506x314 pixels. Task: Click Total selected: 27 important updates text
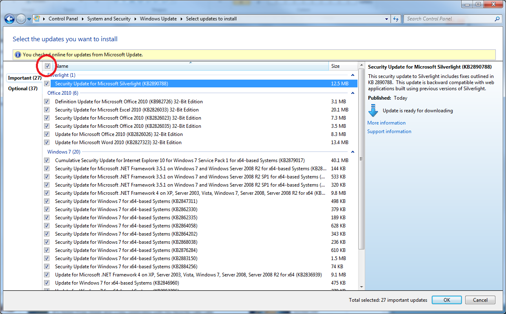(x=388, y=300)
